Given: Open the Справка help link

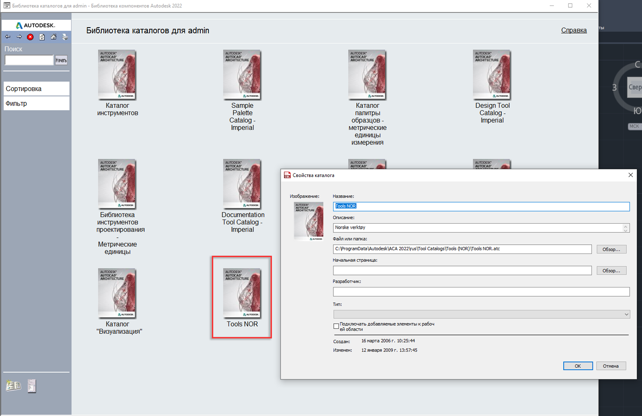Looking at the screenshot, I should (x=574, y=30).
